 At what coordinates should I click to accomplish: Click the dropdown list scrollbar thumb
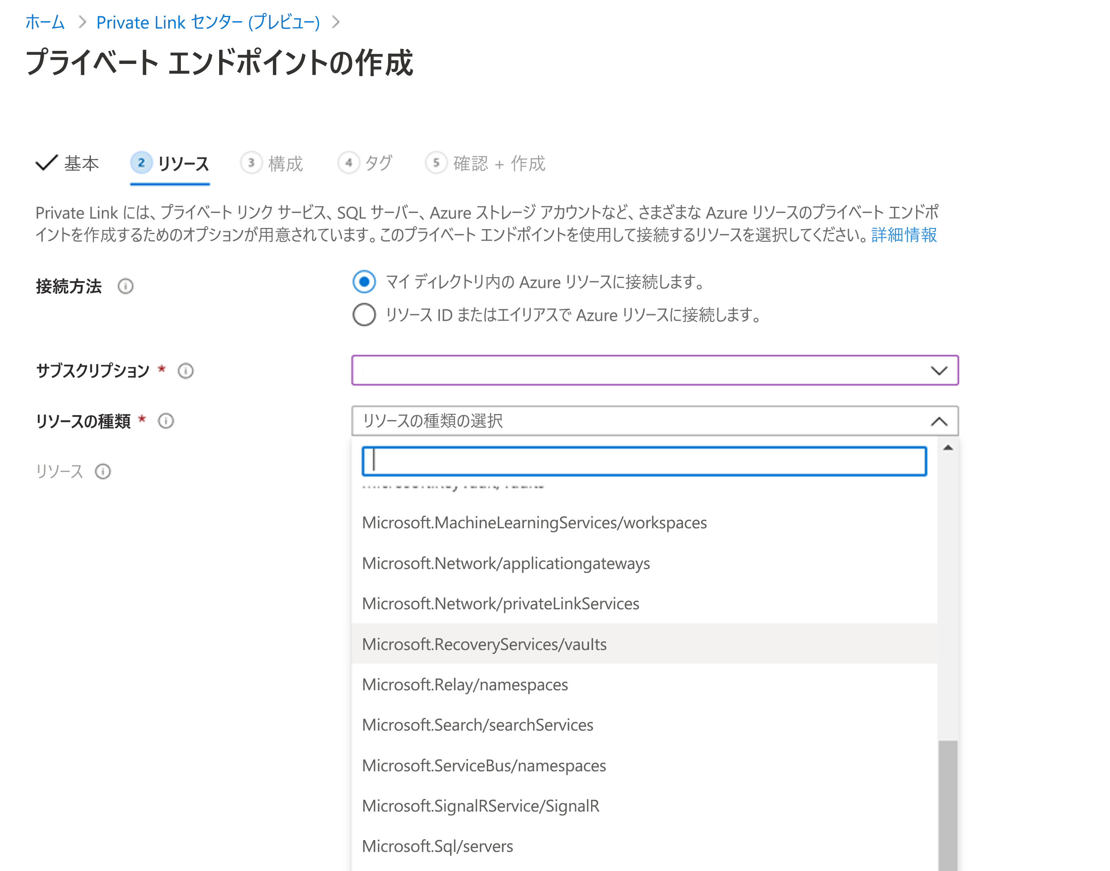point(948,806)
